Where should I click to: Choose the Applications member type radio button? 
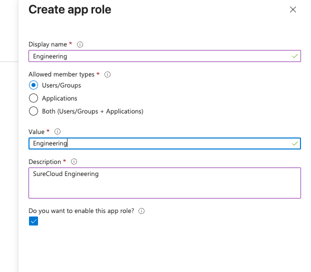[x=33, y=98]
